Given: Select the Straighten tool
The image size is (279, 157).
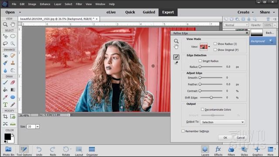Looking at the screenshot, I should coord(13,124).
